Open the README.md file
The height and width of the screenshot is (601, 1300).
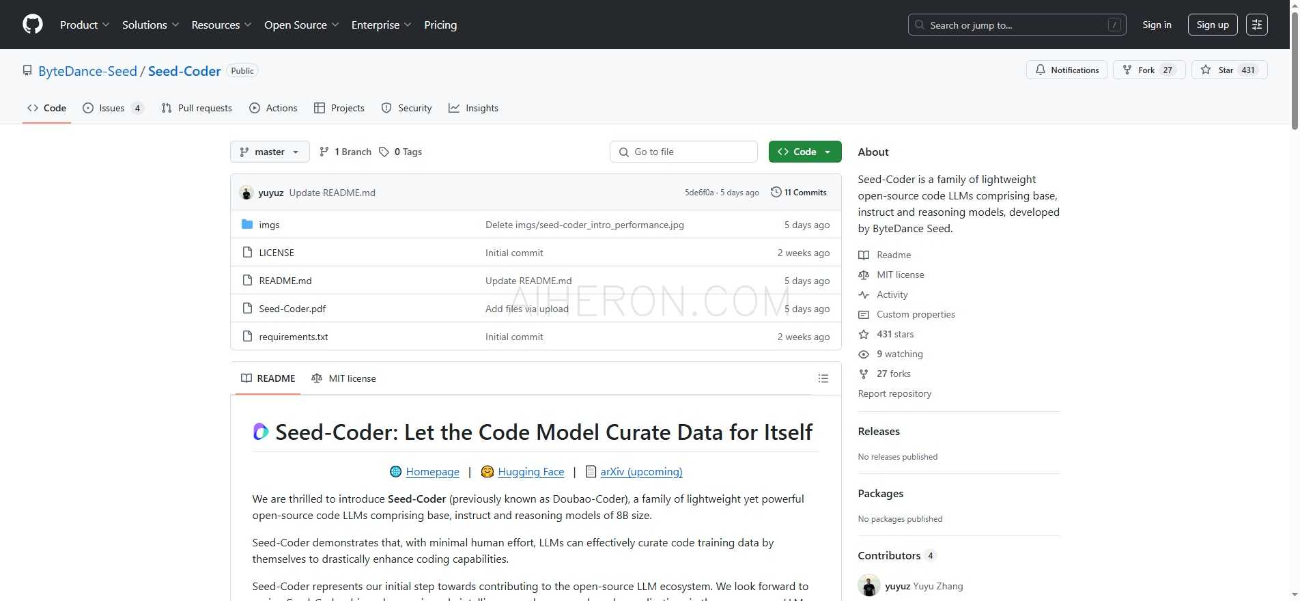tap(285, 281)
